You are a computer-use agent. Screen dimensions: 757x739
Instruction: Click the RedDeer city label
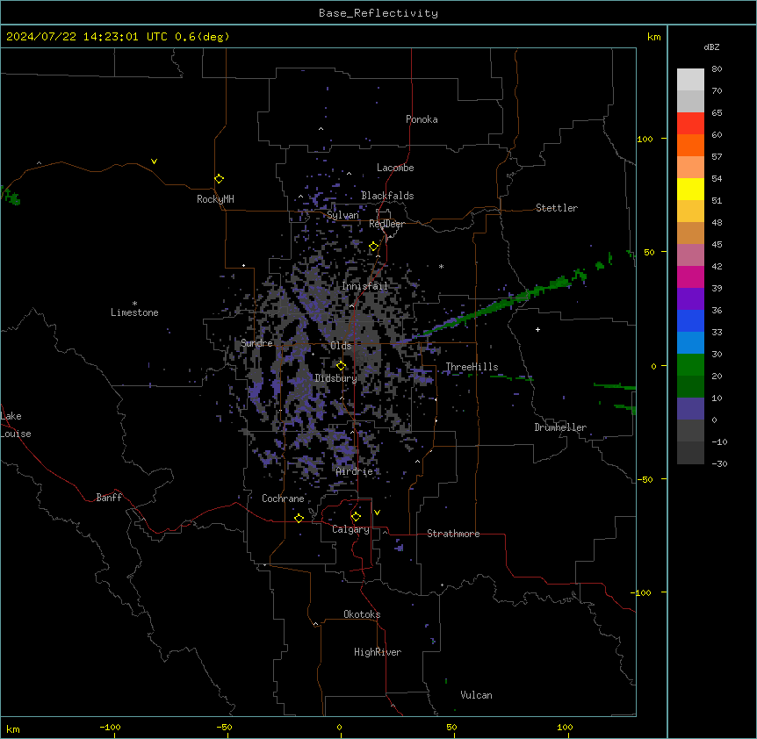pos(386,224)
